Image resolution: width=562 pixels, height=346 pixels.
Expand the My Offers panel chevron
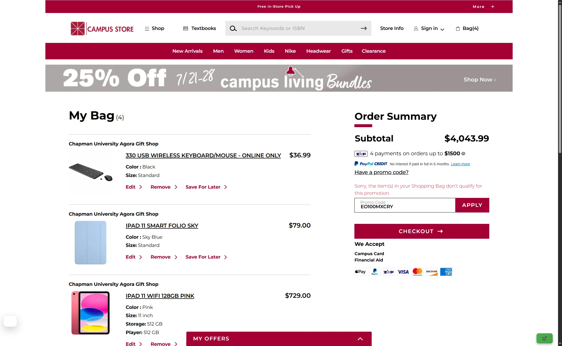pyautogui.click(x=360, y=339)
